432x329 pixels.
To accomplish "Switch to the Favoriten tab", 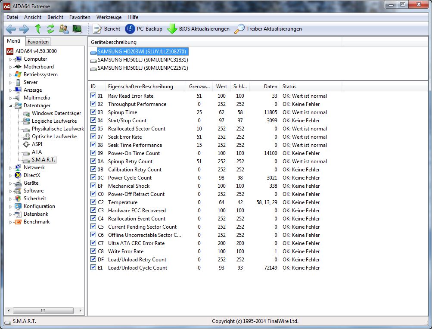I will 38,42.
